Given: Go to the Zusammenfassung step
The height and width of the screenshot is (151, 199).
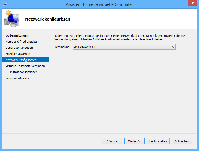Looking at the screenshot, I should click(18, 78).
